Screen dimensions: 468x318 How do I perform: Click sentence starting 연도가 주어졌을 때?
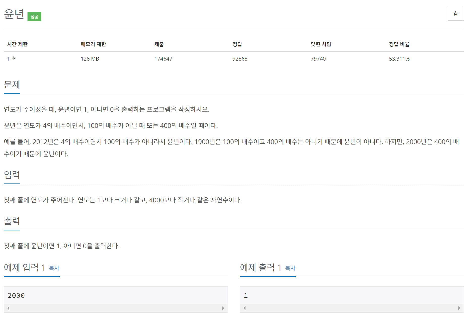107,109
